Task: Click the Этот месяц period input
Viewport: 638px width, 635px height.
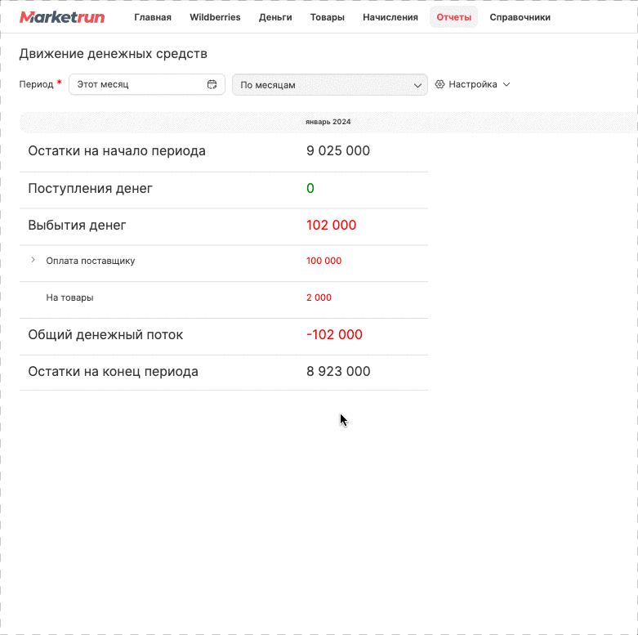Action: [x=147, y=84]
